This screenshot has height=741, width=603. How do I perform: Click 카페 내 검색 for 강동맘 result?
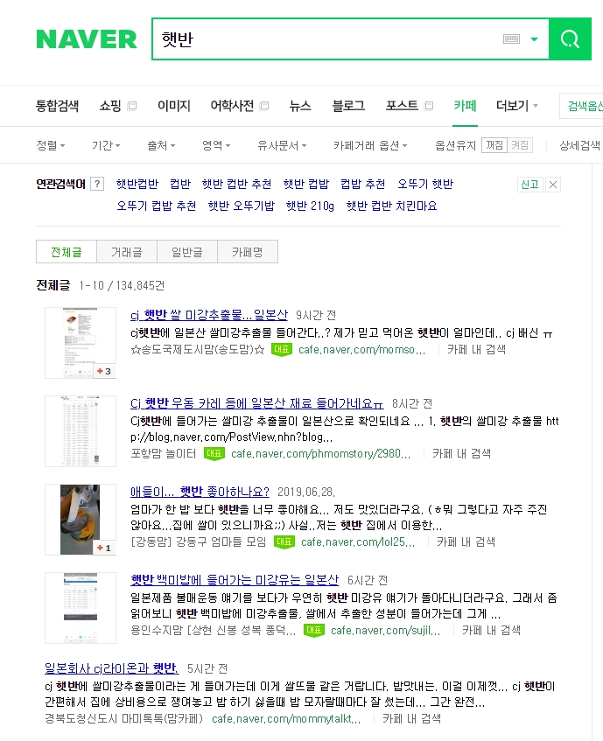tap(466, 542)
